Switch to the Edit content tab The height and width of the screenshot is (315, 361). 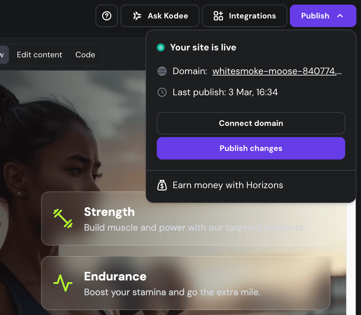tap(39, 54)
